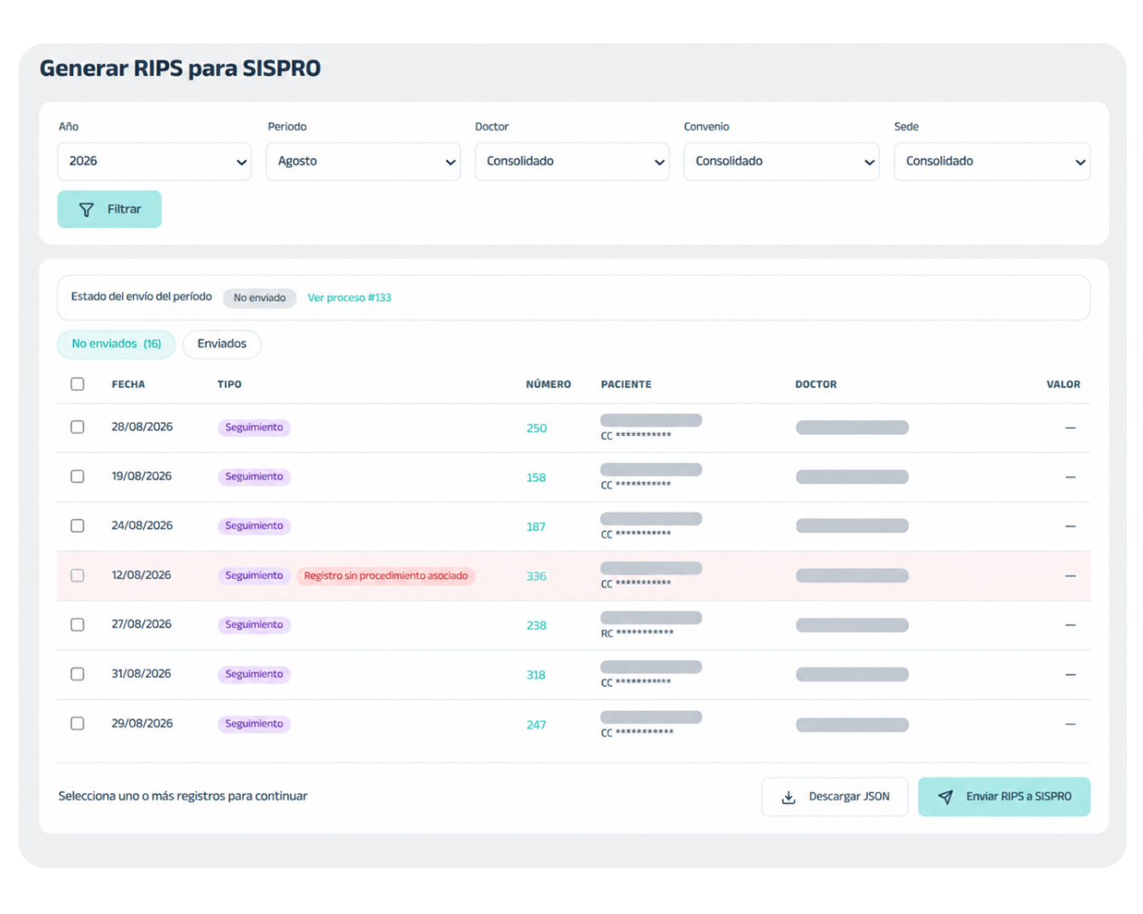Click the VALOR column header

[x=1063, y=384]
